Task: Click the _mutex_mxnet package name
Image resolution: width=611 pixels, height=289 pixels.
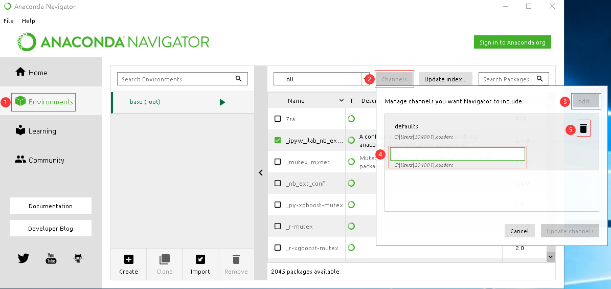Action: [308, 162]
